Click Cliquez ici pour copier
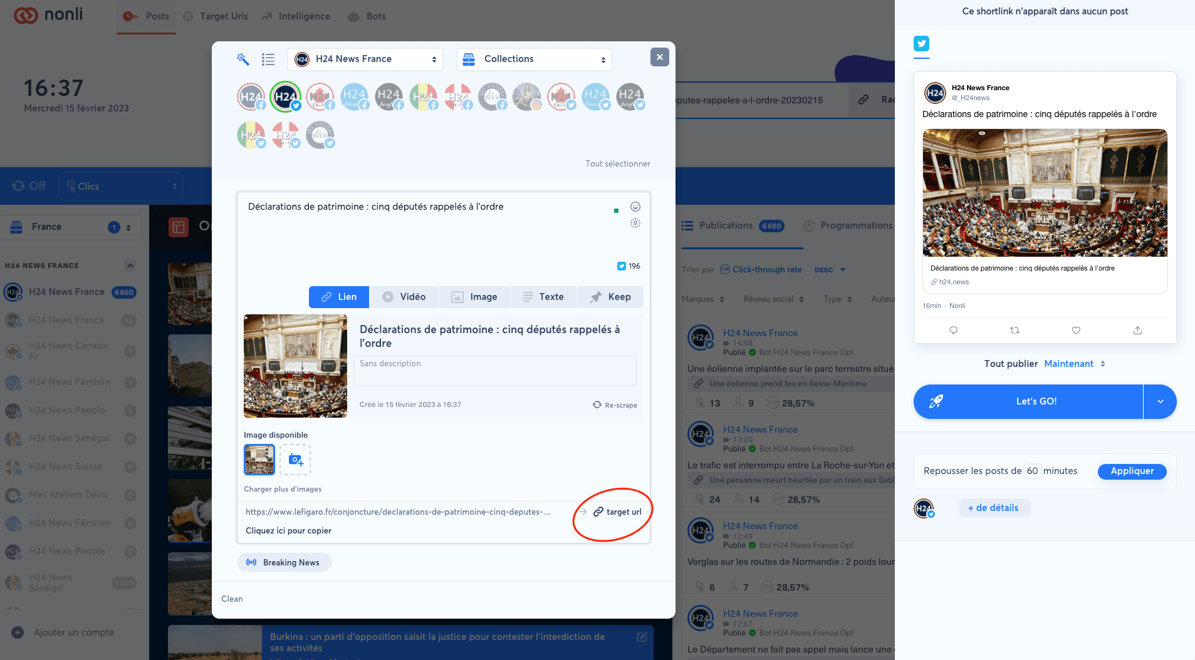Screen dimensions: 1195x660 (288, 530)
